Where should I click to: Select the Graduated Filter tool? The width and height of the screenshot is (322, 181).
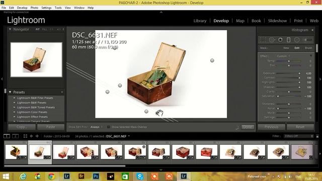pyautogui.click(x=288, y=40)
